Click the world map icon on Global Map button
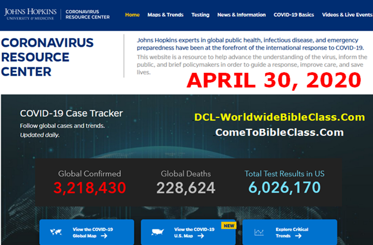Image resolution: width=373 pixels, height=245 pixels. [x=56, y=232]
